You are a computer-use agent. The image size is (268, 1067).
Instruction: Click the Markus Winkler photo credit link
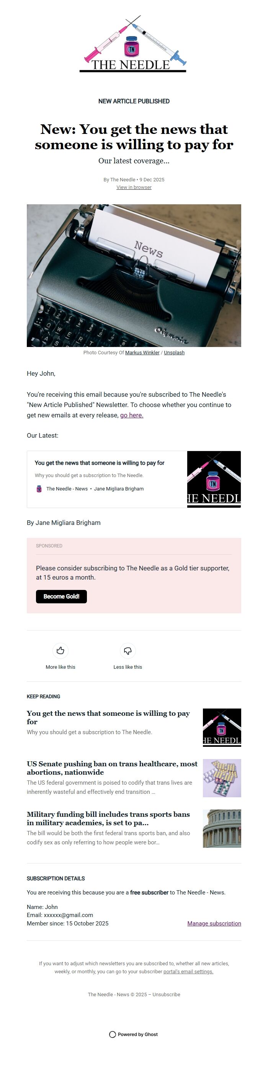(x=143, y=352)
